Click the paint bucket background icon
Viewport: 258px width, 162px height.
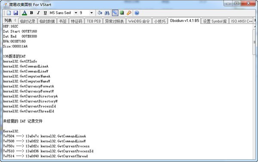(100, 13)
